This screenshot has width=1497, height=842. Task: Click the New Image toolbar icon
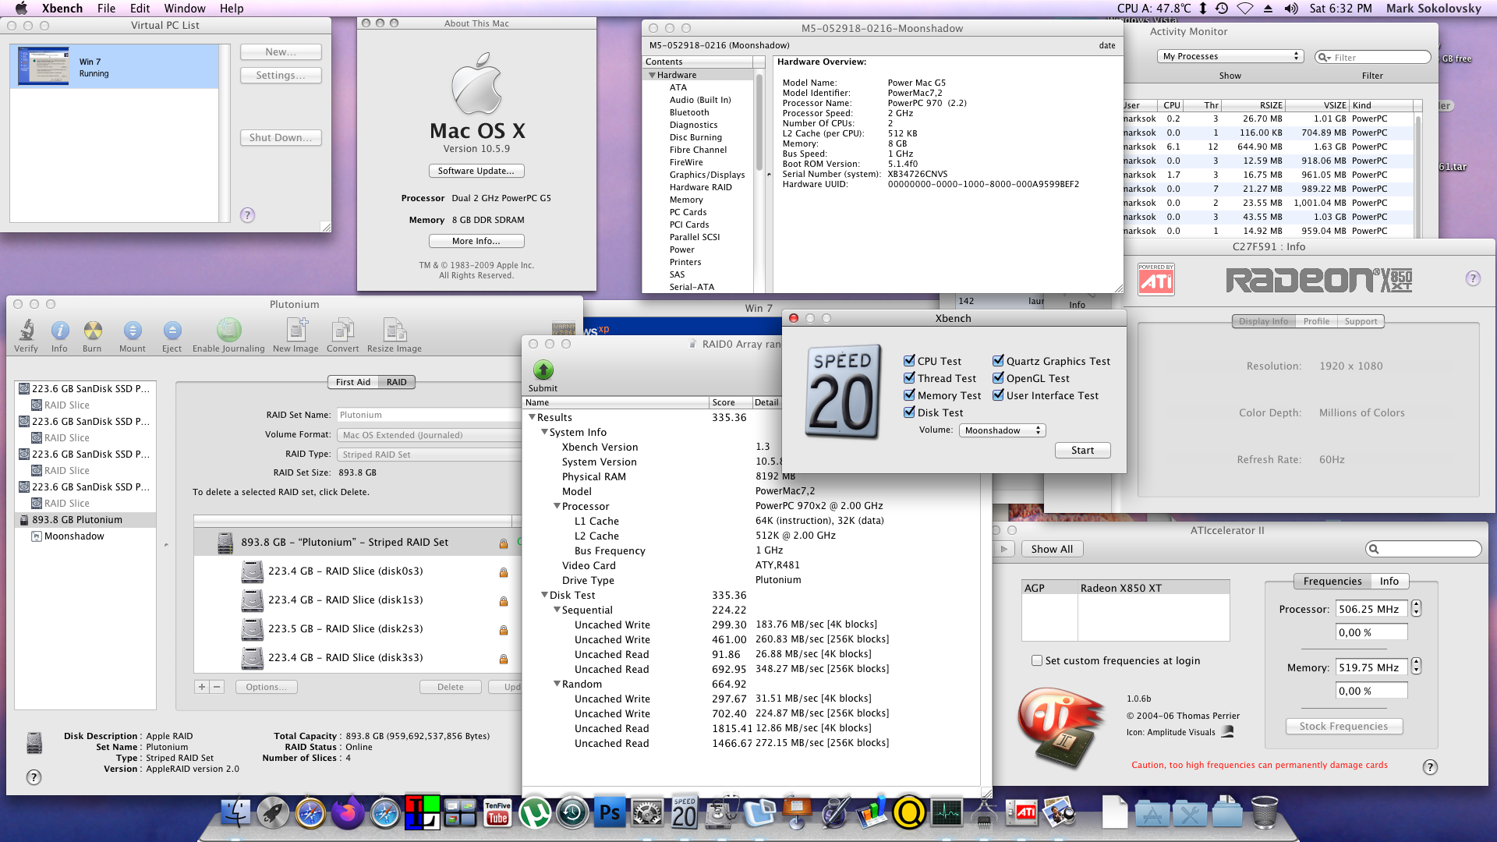point(296,331)
